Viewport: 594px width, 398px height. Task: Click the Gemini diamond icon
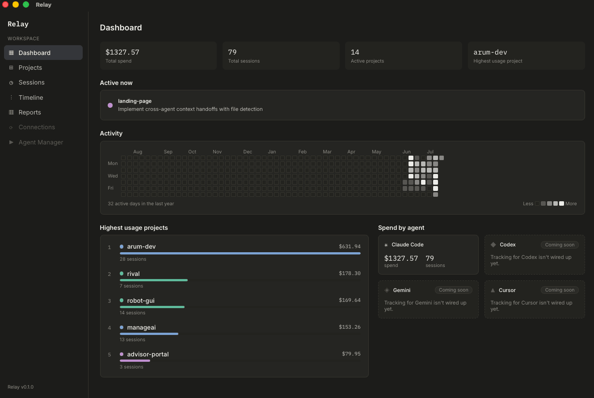pos(387,290)
